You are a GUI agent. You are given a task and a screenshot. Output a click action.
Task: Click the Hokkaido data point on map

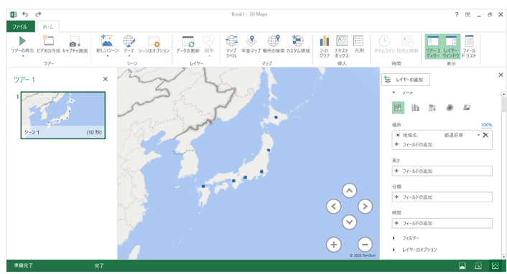276,118
